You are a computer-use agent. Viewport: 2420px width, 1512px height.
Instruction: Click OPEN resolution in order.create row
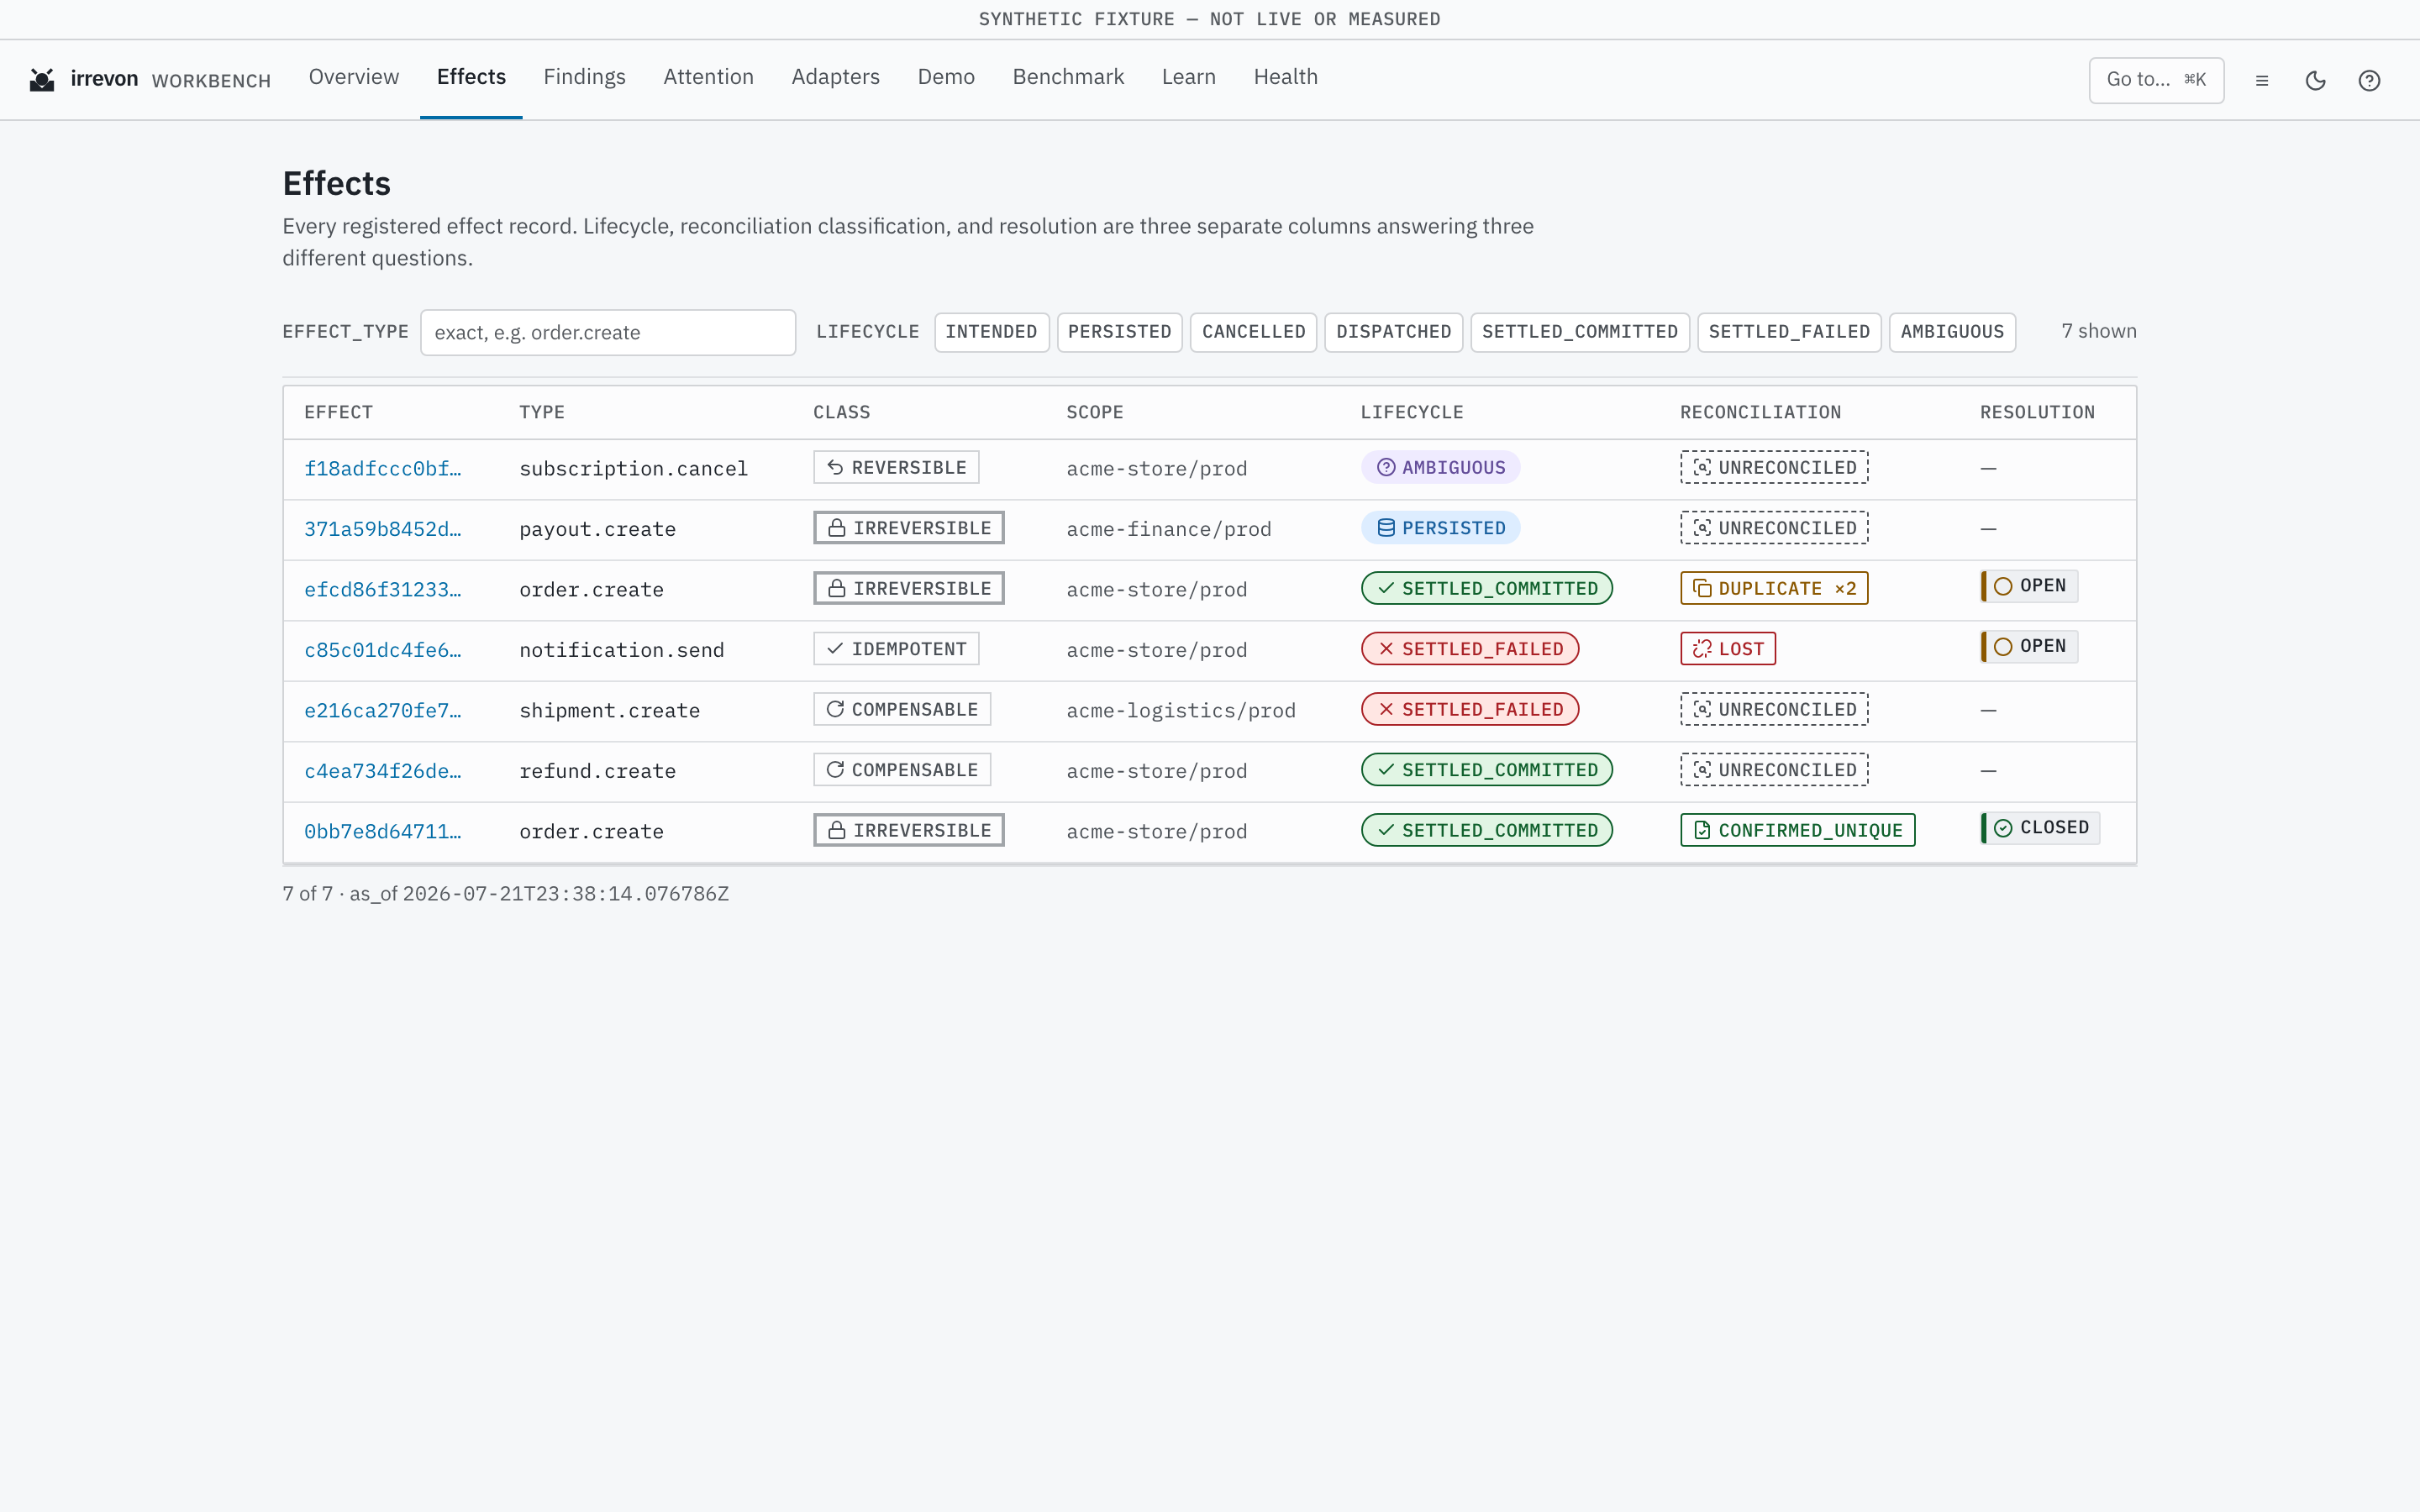pos(2029,586)
